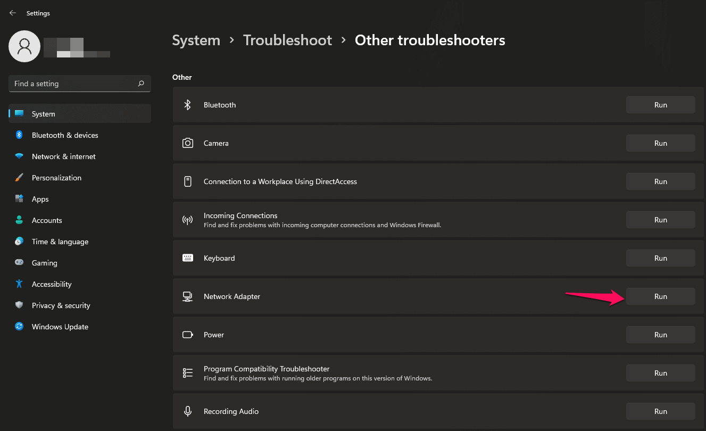706x431 pixels.
Task: Click the back arrow in Settings header
Action: [x=13, y=13]
